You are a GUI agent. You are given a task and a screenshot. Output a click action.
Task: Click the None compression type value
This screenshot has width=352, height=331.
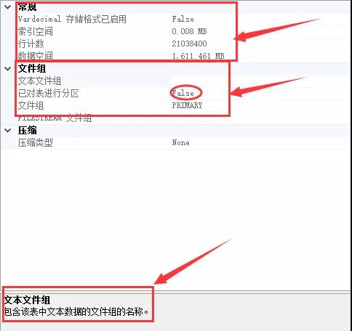pyautogui.click(x=181, y=142)
